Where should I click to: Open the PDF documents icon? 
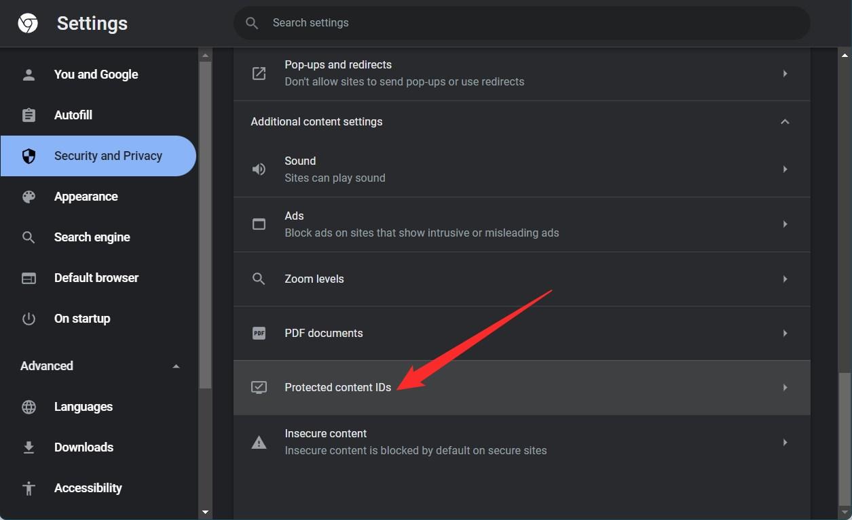point(259,333)
